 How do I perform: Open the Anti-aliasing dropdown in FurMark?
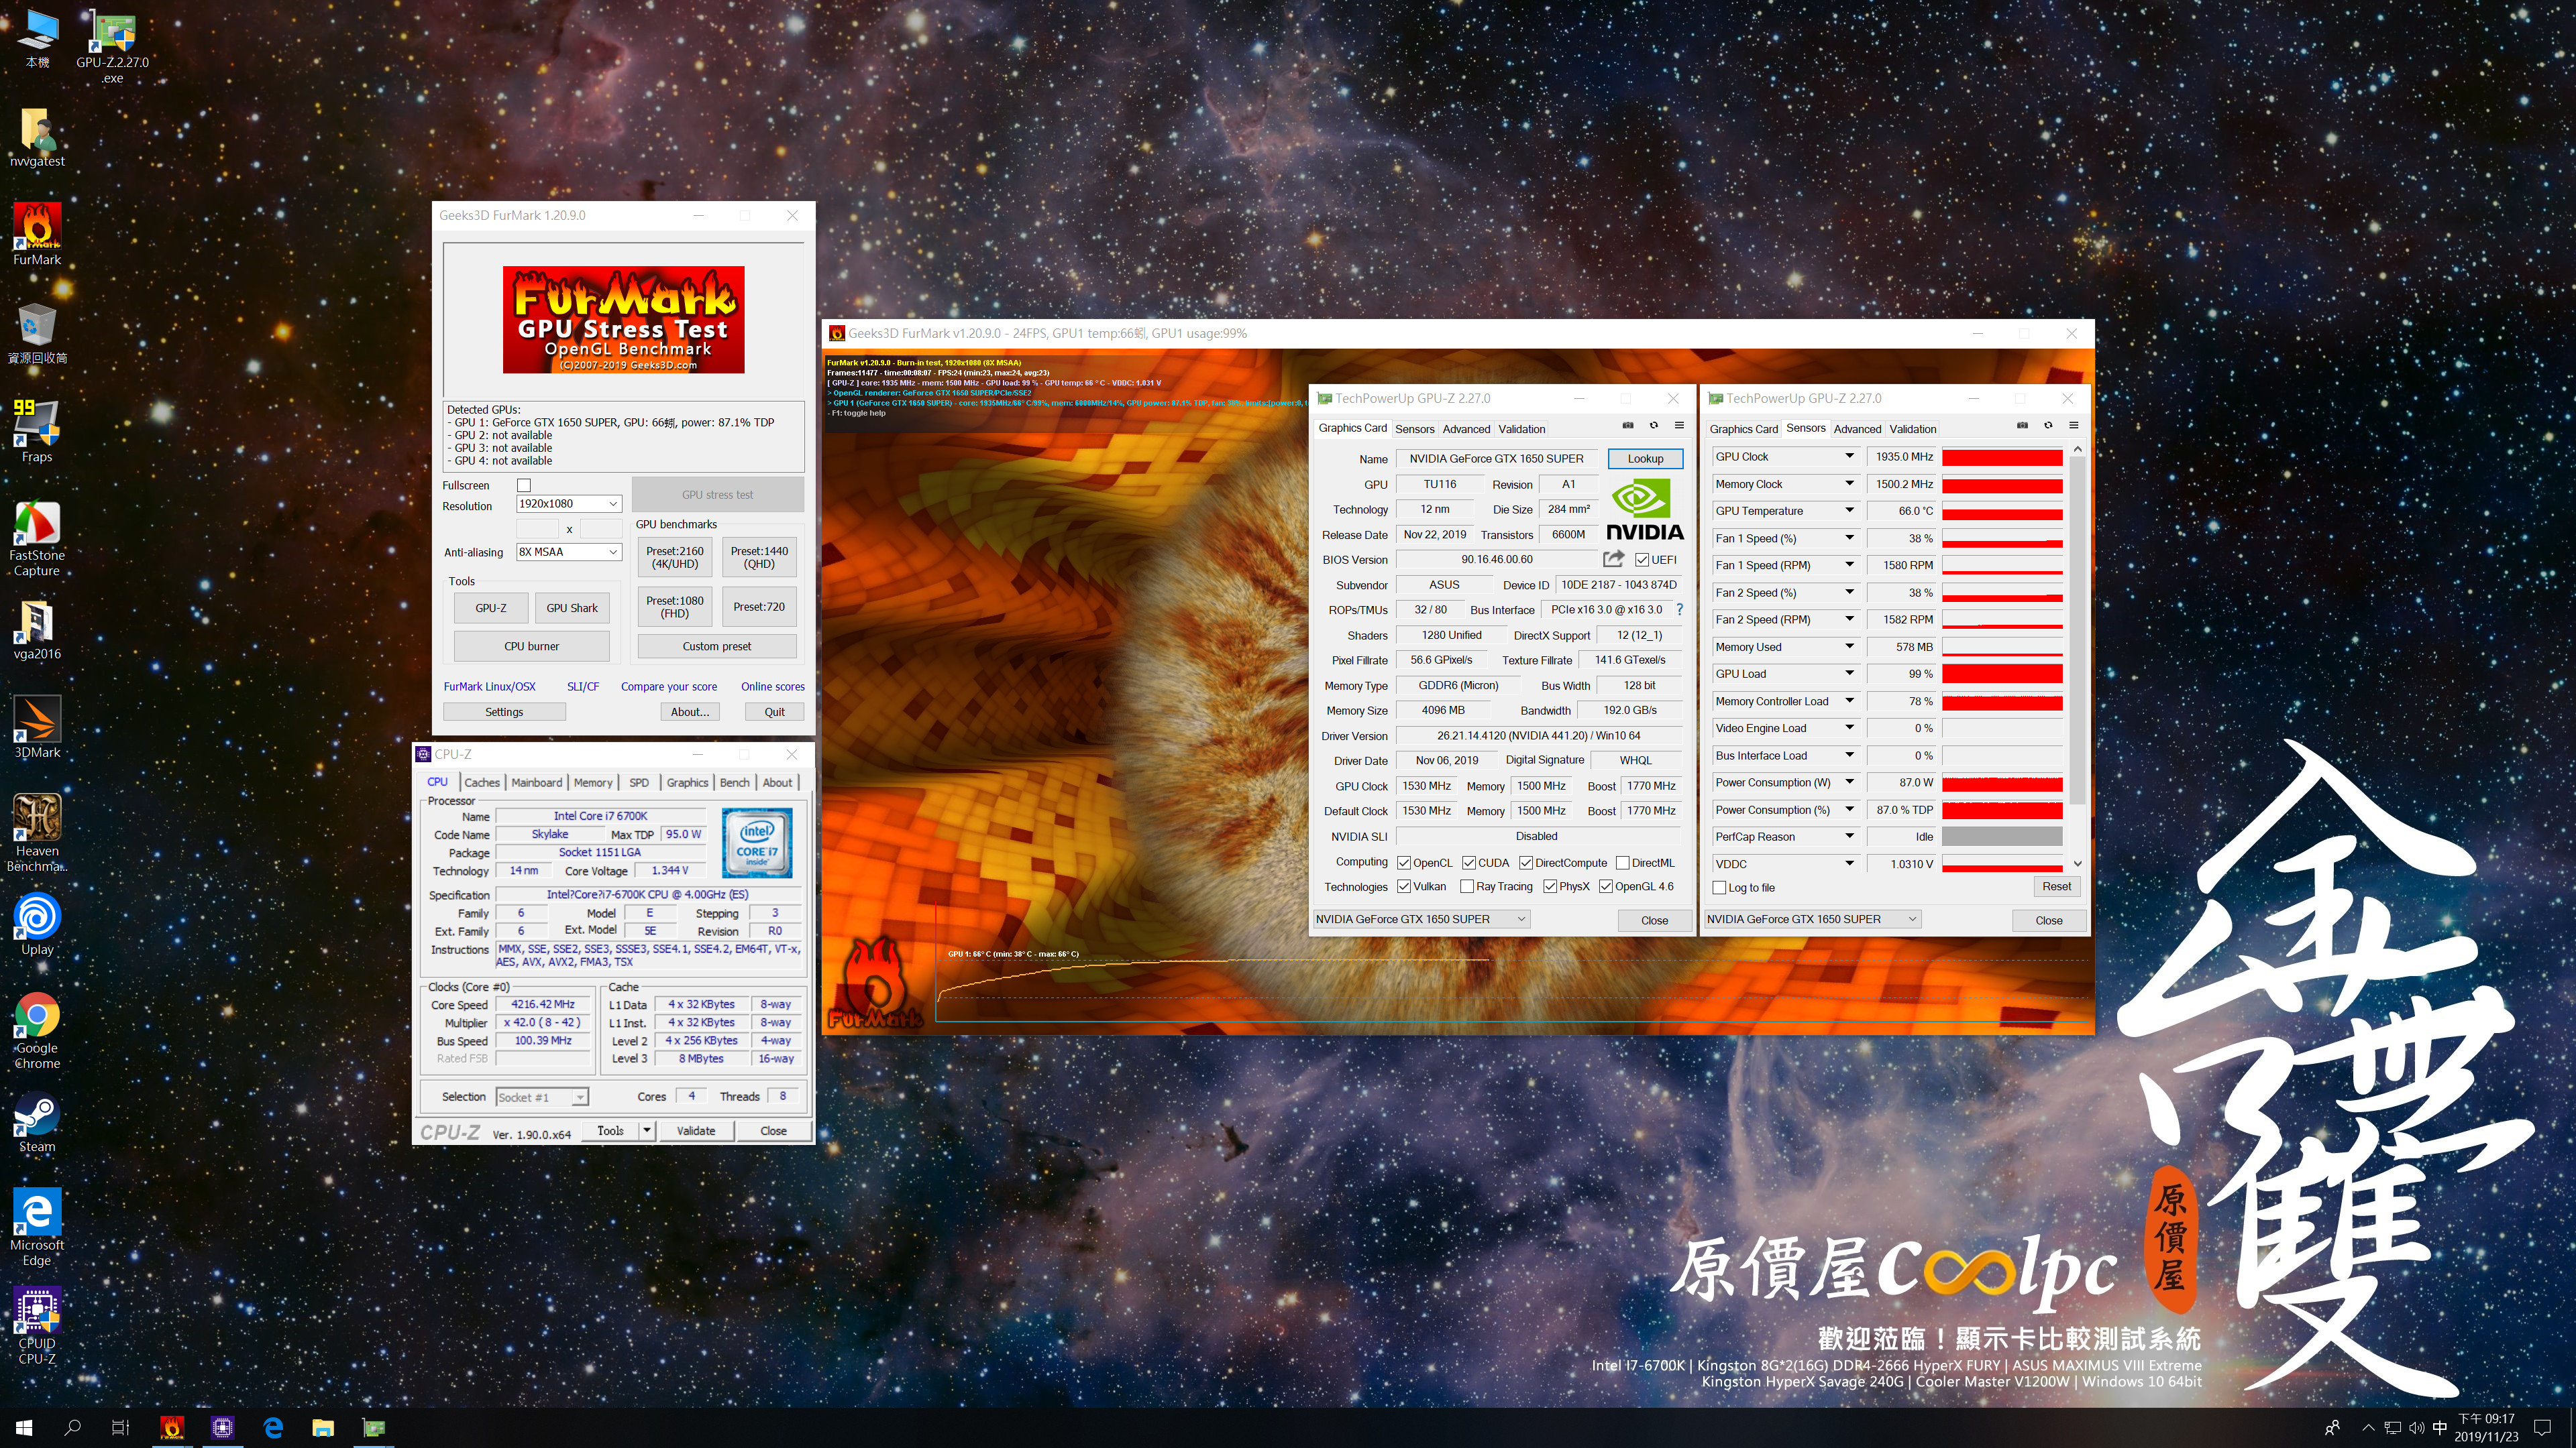point(569,552)
